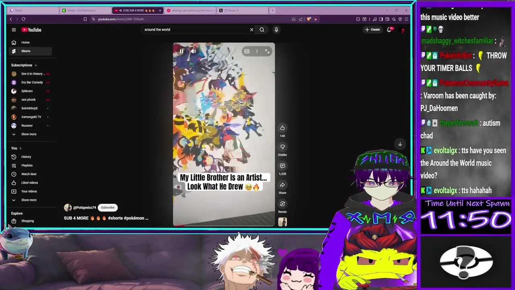Open Dry Bar Comedy subscription

pos(30,82)
